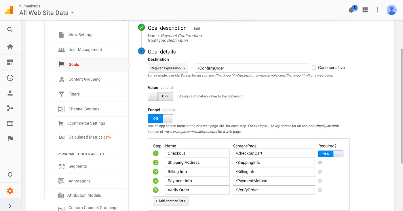Open the Real-time clock icon
The width and height of the screenshot is (403, 211).
(10, 78)
